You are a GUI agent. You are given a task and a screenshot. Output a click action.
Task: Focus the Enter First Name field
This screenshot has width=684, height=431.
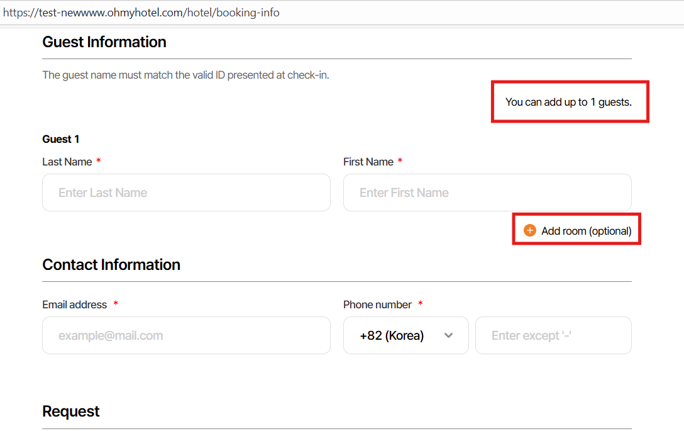click(487, 193)
